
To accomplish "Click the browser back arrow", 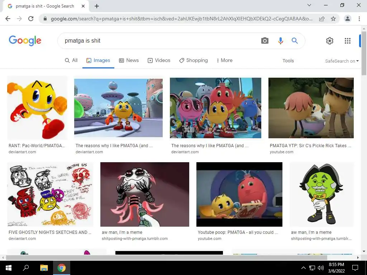I will coord(8,19).
